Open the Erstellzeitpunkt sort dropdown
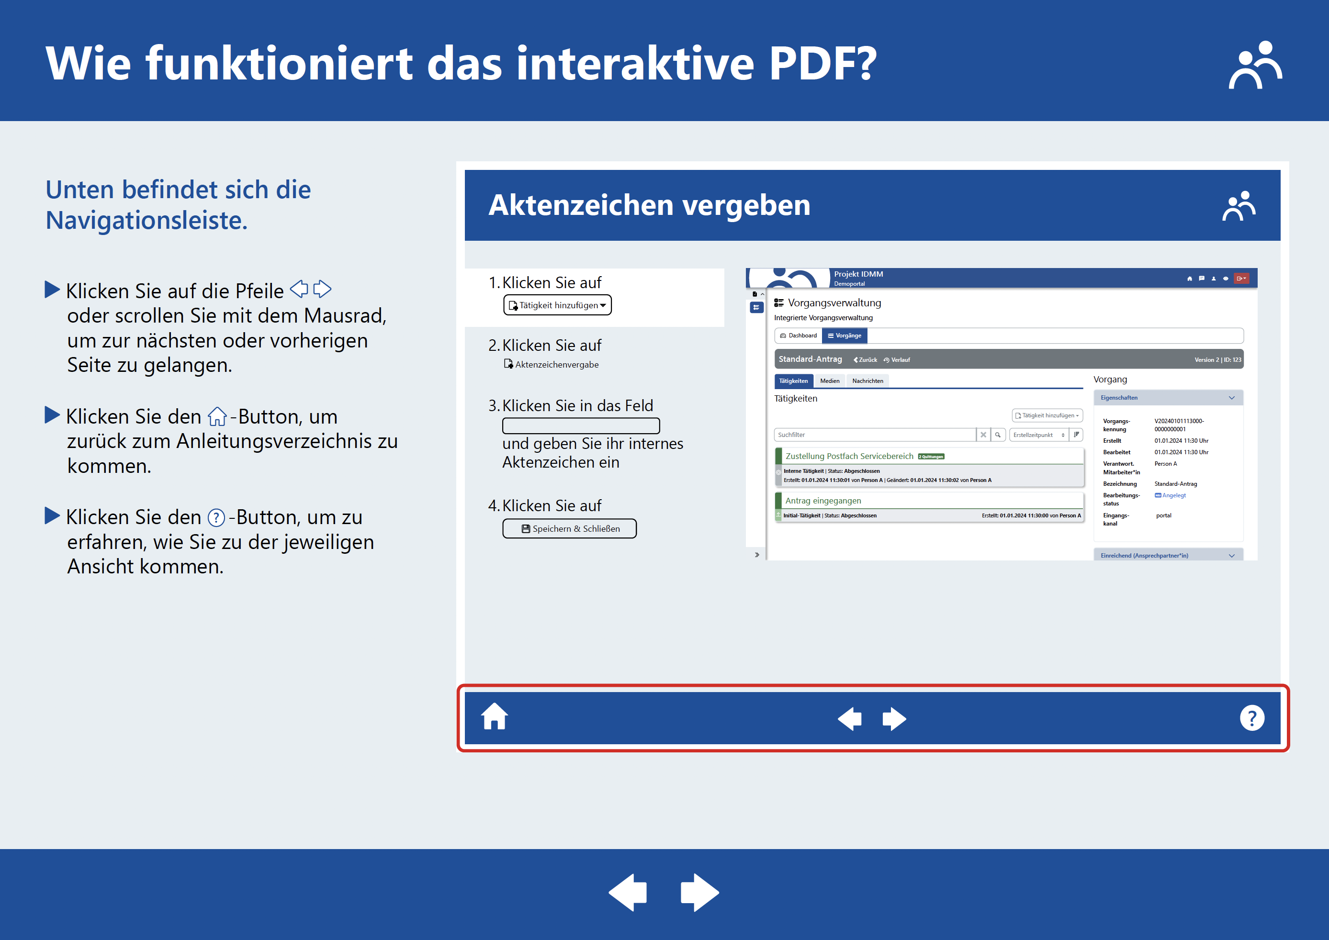Viewport: 1329px width, 940px height. 1038,435
